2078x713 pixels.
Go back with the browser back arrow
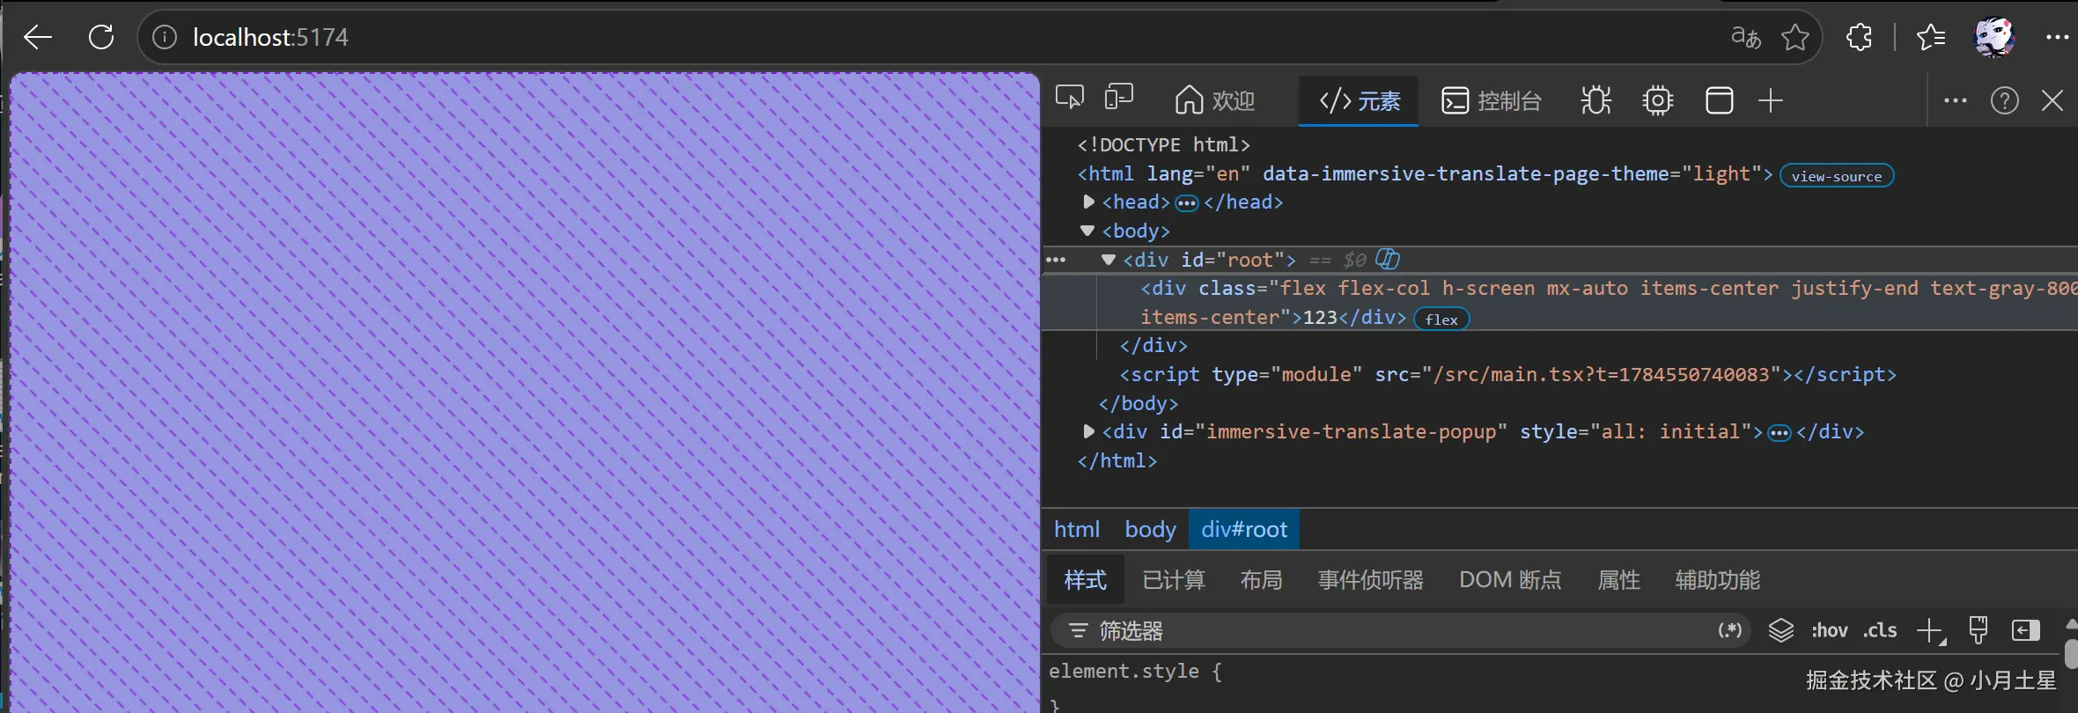click(38, 37)
